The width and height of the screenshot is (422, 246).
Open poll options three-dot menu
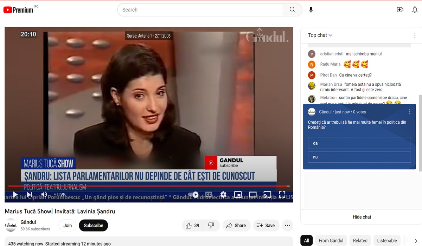coord(410,112)
